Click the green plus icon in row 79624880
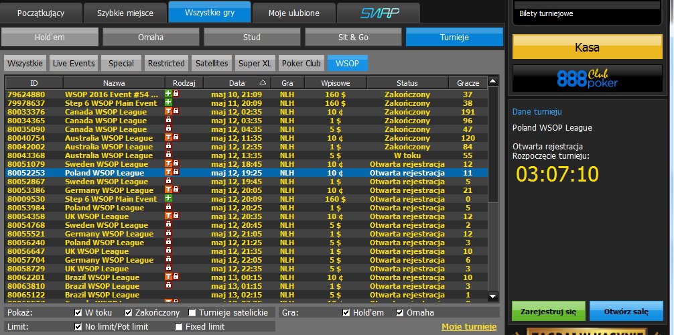Screen dimensions: 674x335 coord(169,94)
